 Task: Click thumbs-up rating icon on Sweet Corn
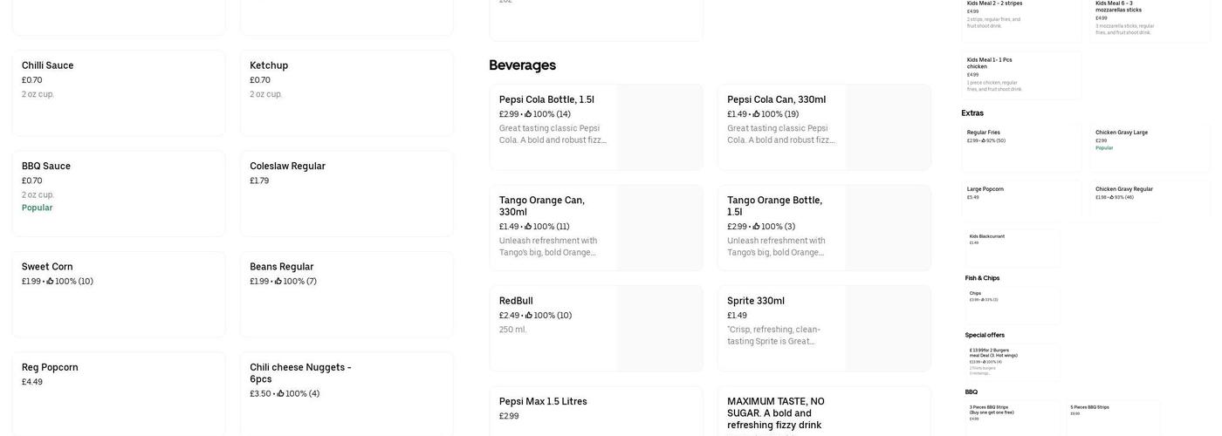[50, 282]
